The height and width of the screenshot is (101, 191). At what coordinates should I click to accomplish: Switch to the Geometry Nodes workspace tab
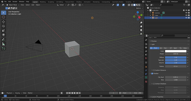118,2
